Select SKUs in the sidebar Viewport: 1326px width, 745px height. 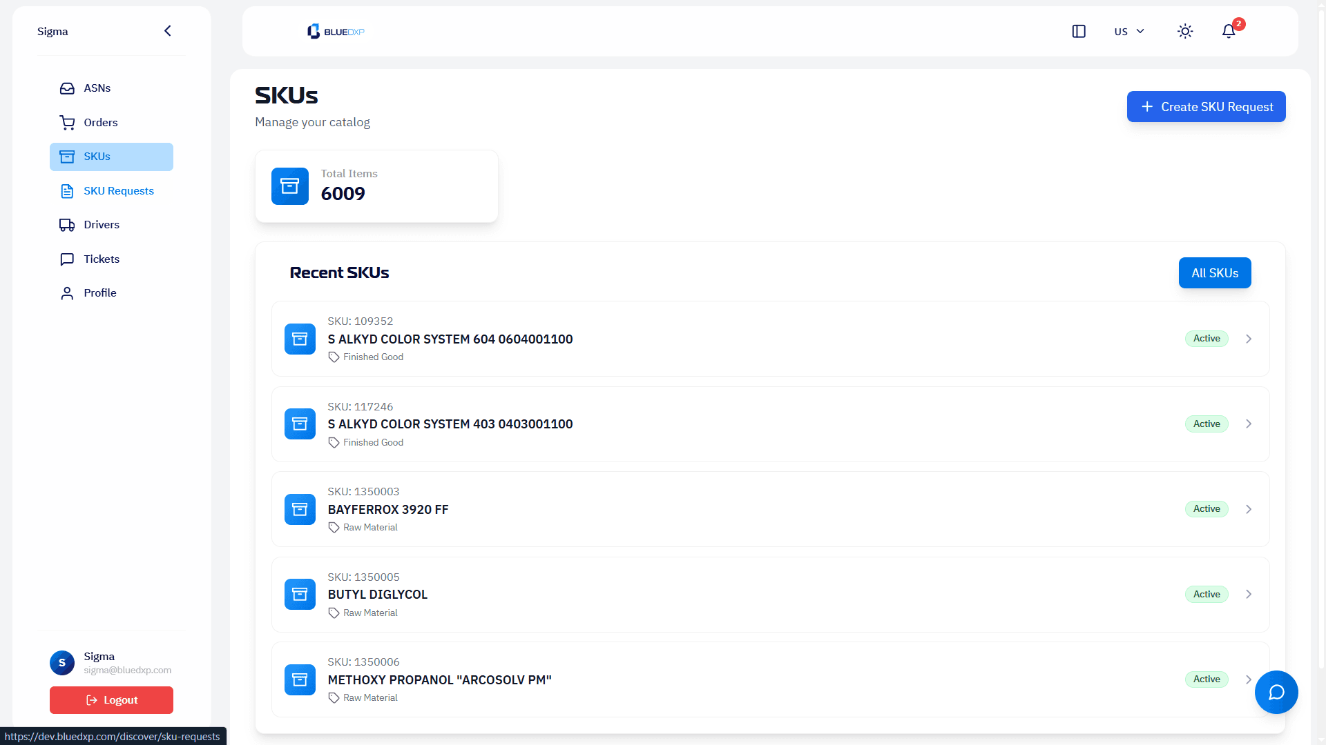tap(111, 157)
